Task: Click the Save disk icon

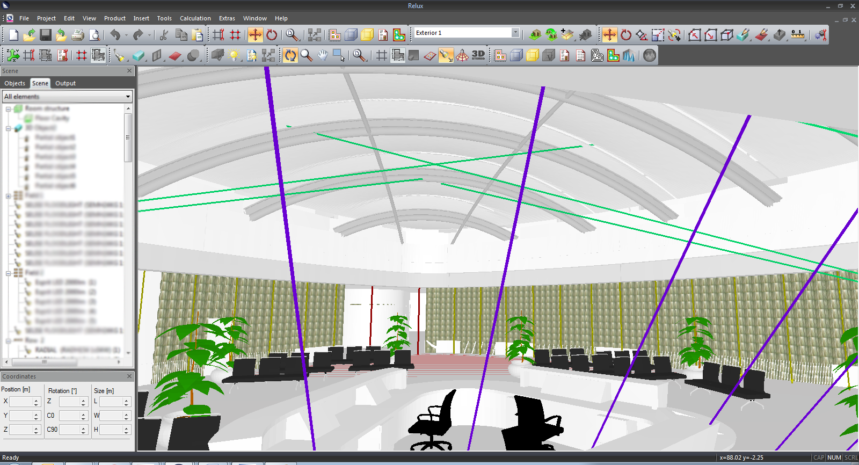Action: (x=46, y=35)
